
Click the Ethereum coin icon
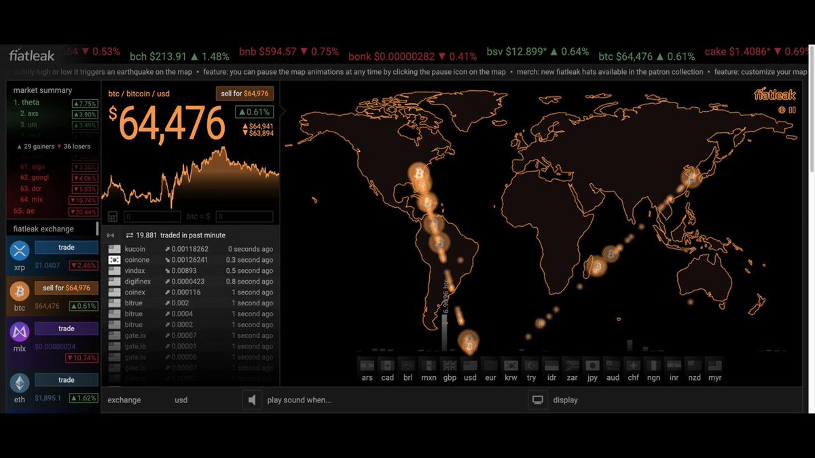pyautogui.click(x=19, y=383)
